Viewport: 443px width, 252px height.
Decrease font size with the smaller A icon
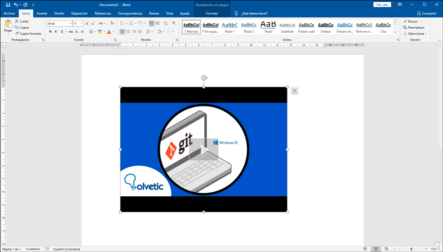click(x=93, y=23)
